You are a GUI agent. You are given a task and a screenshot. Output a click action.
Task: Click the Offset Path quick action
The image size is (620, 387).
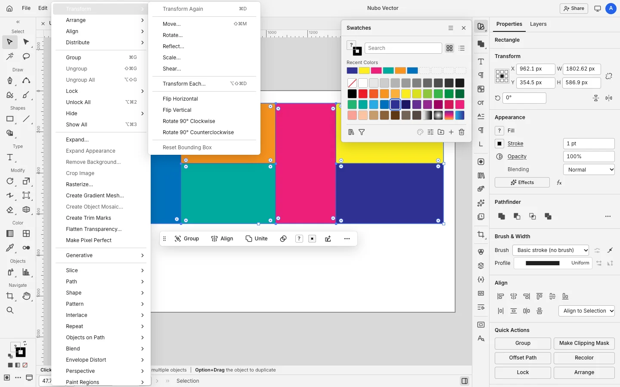(x=523, y=358)
